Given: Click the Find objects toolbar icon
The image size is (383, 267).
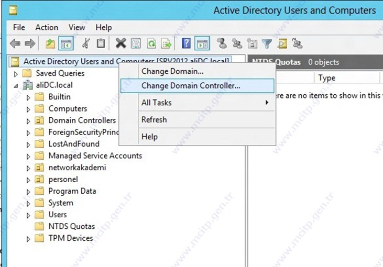Looking at the screenshot, I should 282,43.
